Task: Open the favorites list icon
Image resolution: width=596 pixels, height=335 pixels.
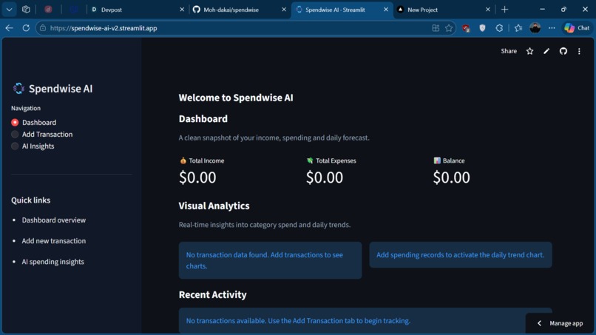Action: tap(518, 28)
